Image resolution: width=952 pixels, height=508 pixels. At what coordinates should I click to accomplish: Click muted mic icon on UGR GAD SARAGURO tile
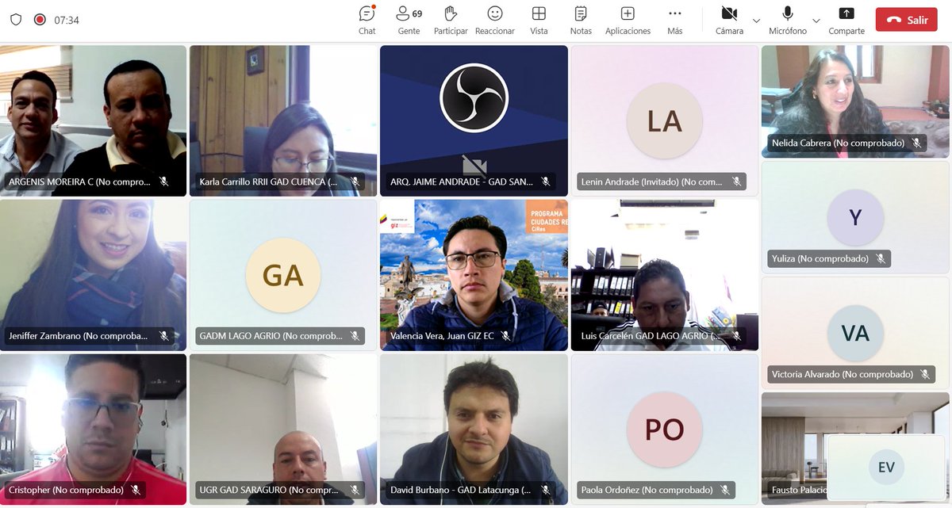click(x=355, y=490)
